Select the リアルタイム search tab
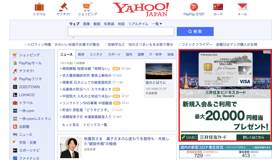This screenshot has height=160, width=272. click(138, 24)
